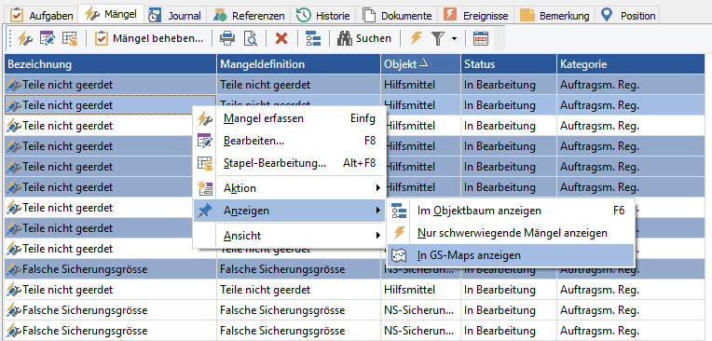Click the Mängel beheben... button
Screen dimensions: 712x341
(x=149, y=38)
